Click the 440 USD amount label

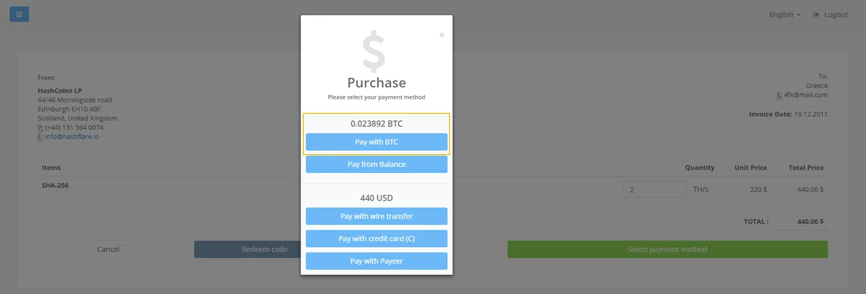pyautogui.click(x=377, y=198)
